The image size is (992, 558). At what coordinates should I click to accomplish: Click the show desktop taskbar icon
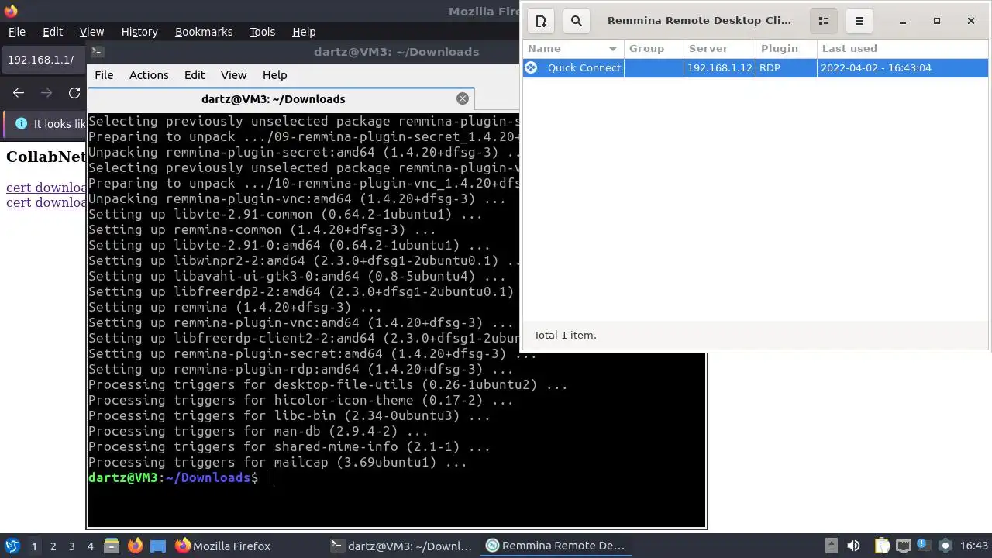point(158,546)
